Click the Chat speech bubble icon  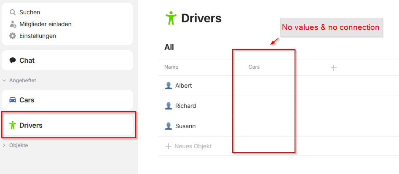[13, 60]
